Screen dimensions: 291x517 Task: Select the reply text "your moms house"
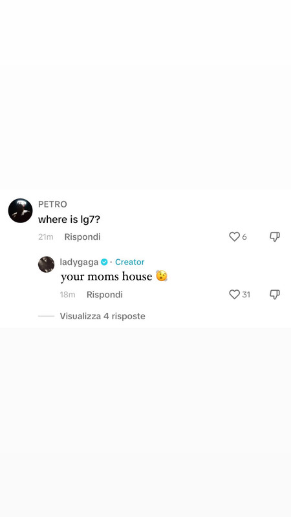pyautogui.click(x=106, y=277)
